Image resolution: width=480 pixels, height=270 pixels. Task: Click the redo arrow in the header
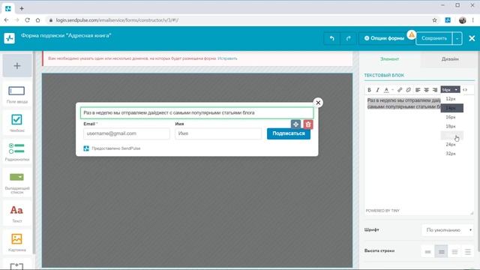pyautogui.click(x=348, y=38)
